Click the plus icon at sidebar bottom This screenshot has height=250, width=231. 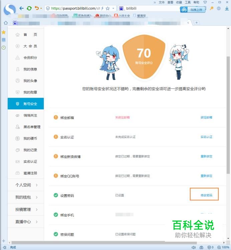click(x=4, y=241)
